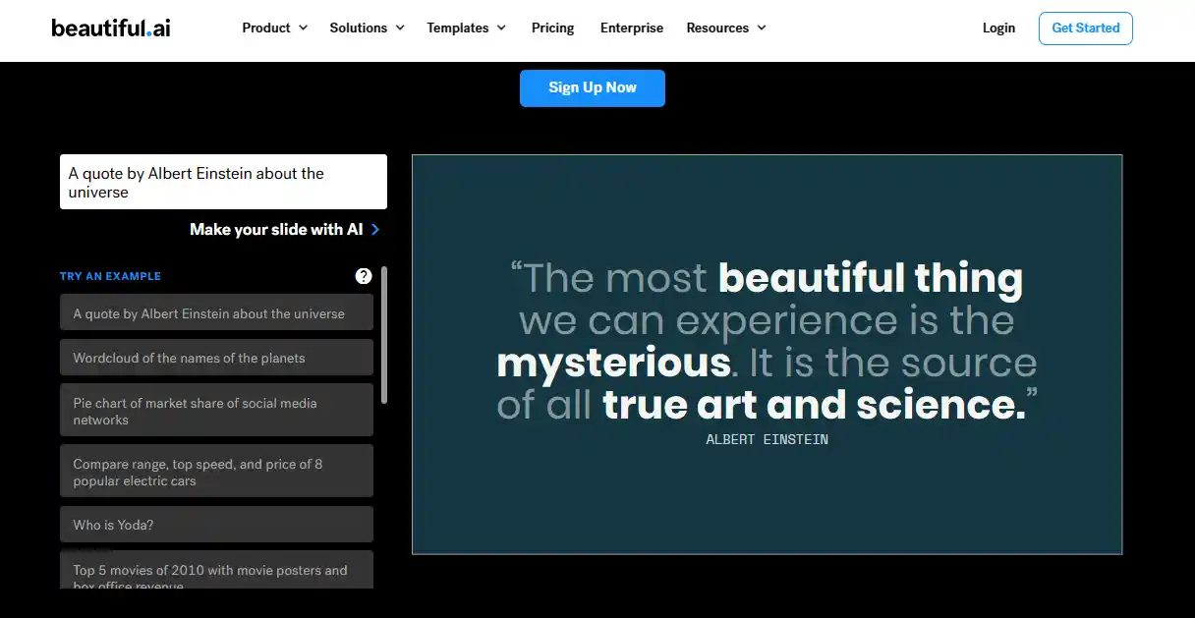
Task: Focus the slide prompt input field
Action: 223,182
